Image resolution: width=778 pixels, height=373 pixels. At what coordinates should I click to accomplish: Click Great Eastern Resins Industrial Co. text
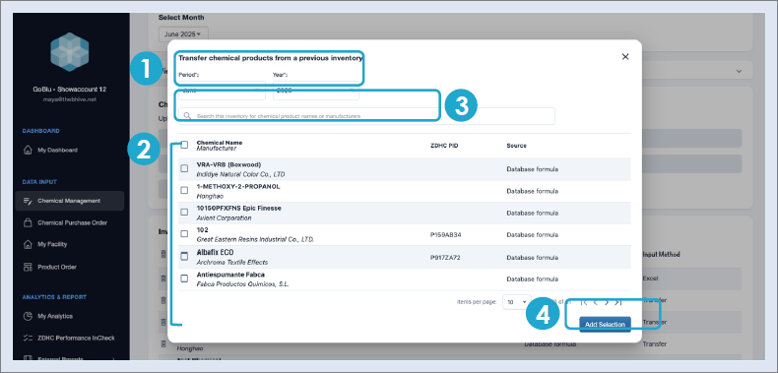(255, 239)
